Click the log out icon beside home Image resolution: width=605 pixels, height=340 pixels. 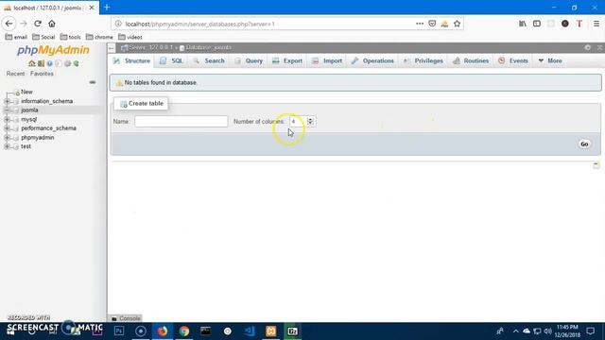(41, 63)
